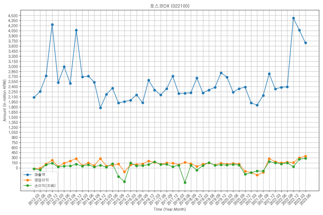Click the orange 영업이익 point at 2013.12
The image size is (323, 215).
[76, 159]
